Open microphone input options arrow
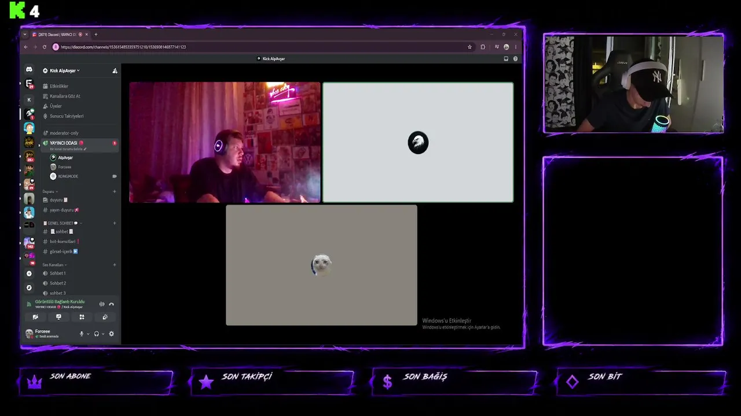This screenshot has width=741, height=416. pos(88,334)
